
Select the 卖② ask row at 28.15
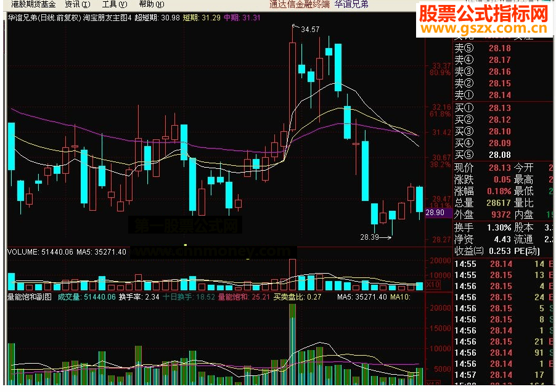tap(483, 83)
